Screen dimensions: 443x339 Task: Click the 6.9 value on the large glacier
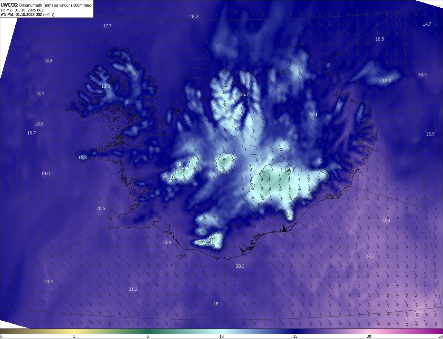point(264,175)
